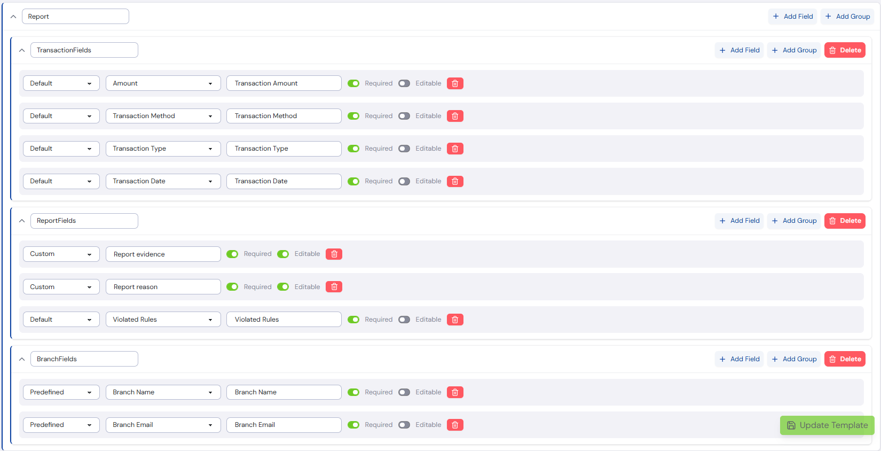Viewport: 881px width, 451px height.
Task: Edit the Report reason text field
Action: 163,287
